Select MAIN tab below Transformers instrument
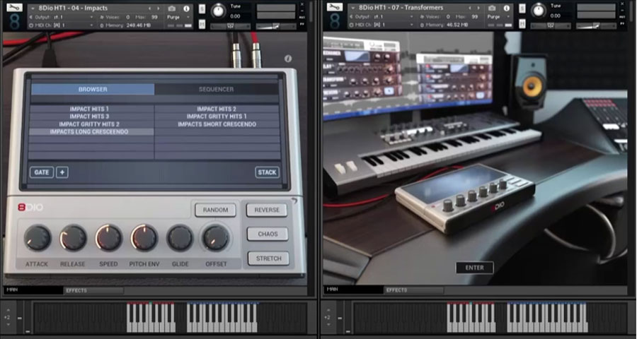Viewport: 637px width, 339px height. tap(353, 290)
